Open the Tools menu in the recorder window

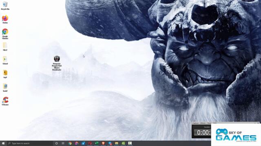tap(209, 123)
